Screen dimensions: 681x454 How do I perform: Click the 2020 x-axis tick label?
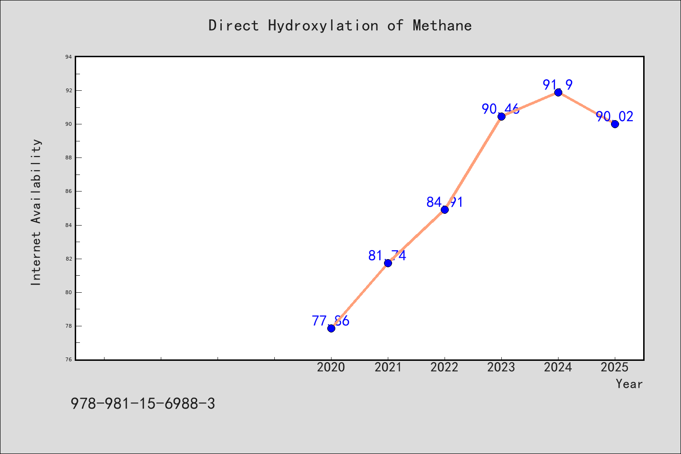click(x=331, y=367)
